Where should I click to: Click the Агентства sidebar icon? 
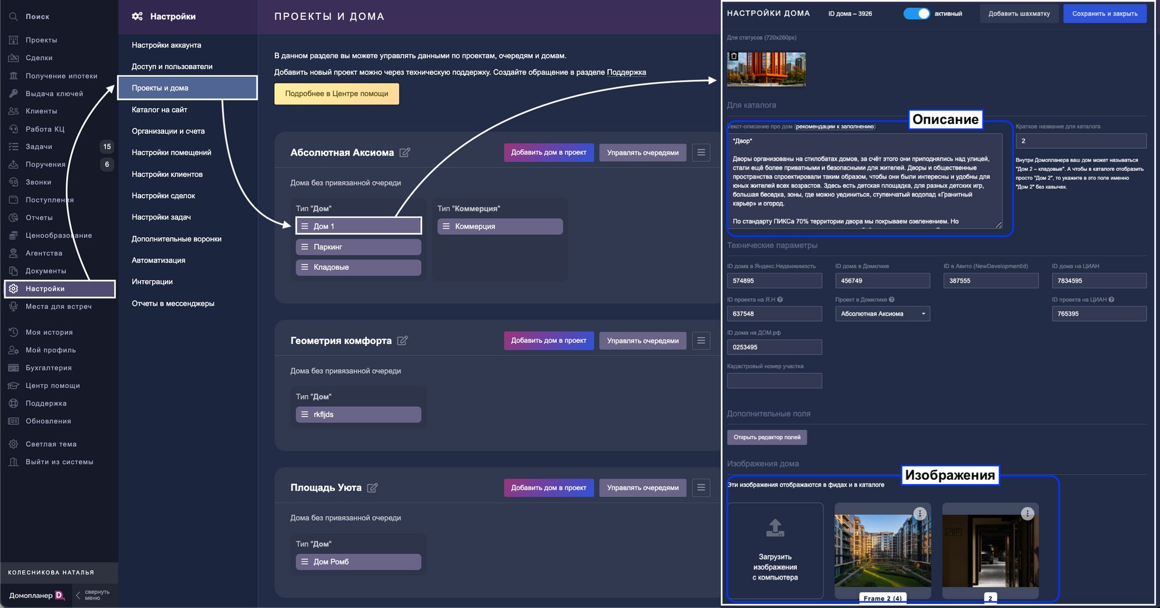click(13, 253)
